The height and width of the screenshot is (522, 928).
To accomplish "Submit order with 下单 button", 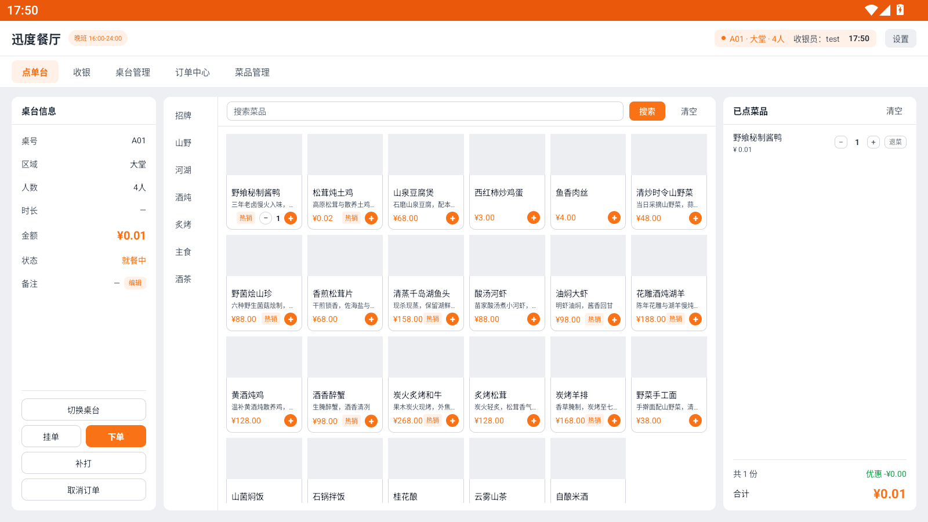I will click(116, 436).
